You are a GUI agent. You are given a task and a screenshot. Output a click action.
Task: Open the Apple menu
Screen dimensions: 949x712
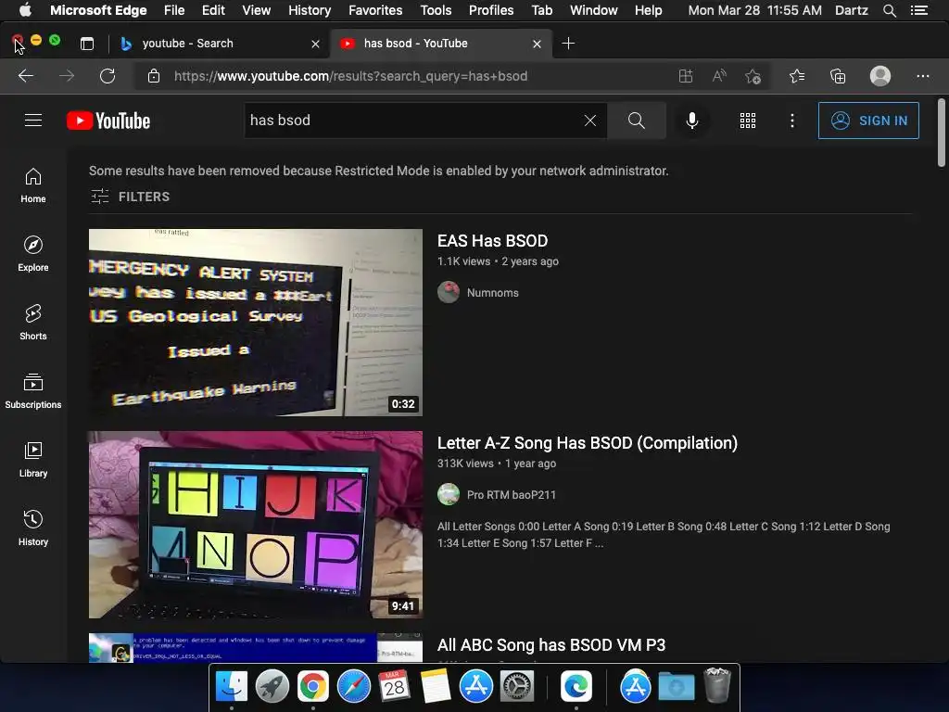[25, 10]
